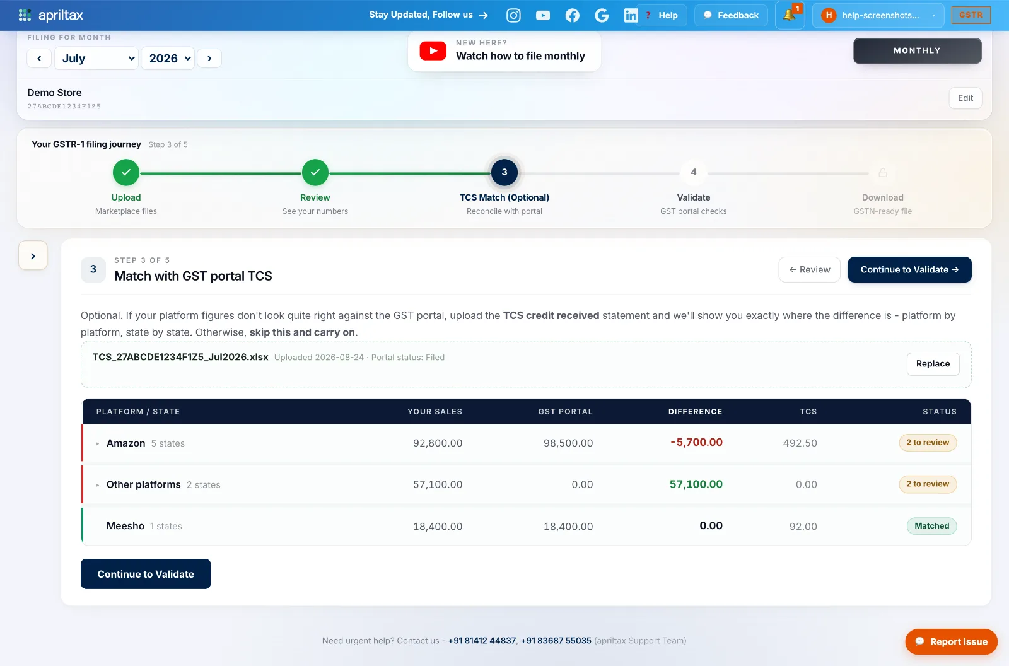The image size is (1009, 666).
Task: Click the MONTHLY button
Action: click(x=917, y=50)
